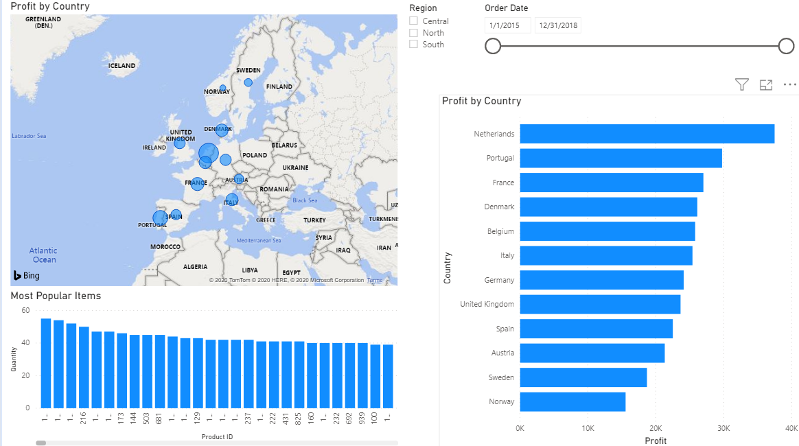The height and width of the screenshot is (446, 799).
Task: Select the bar for Product ID 216
Action: tap(84, 367)
